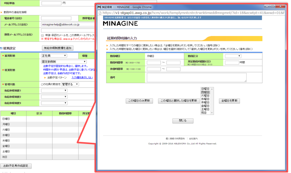Minimize the MINAGINE Chrome popup window
The width and height of the screenshot is (291, 173).
pos(267,6)
